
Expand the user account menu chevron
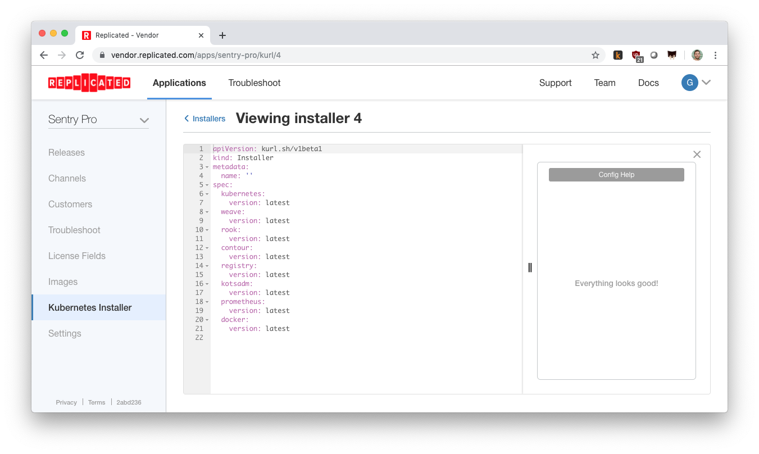[706, 83]
